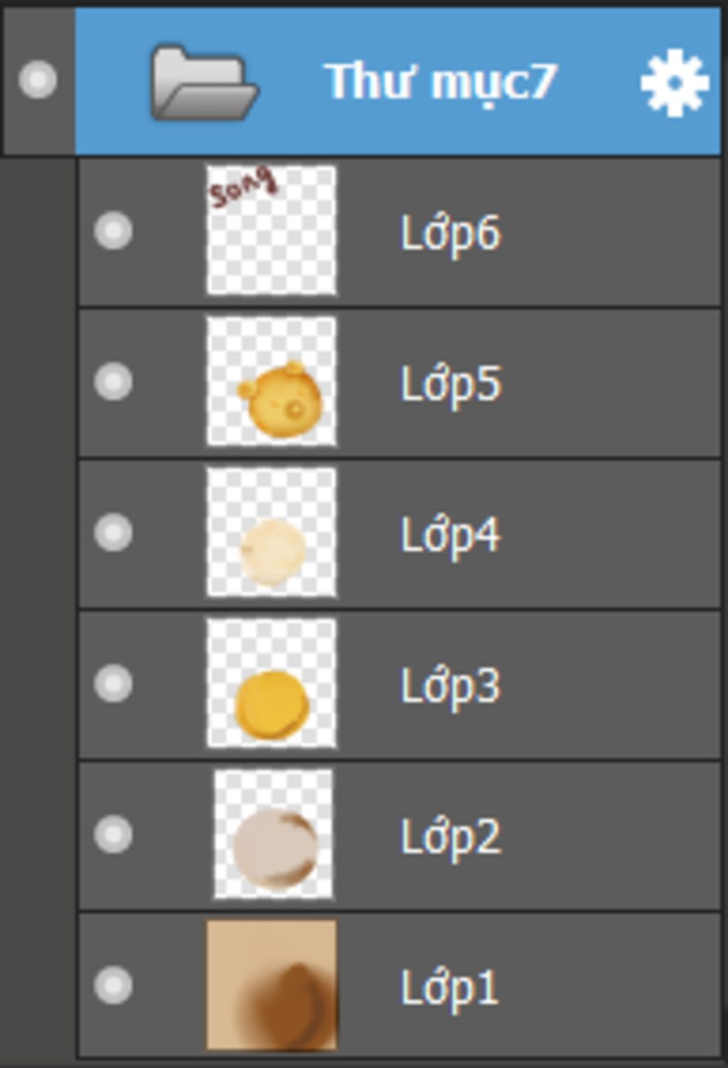Hide the Lớp1 background layer
728x1068 pixels.
[x=113, y=986]
